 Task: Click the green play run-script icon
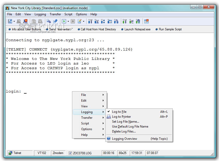pyautogui.click(x=64, y=21)
